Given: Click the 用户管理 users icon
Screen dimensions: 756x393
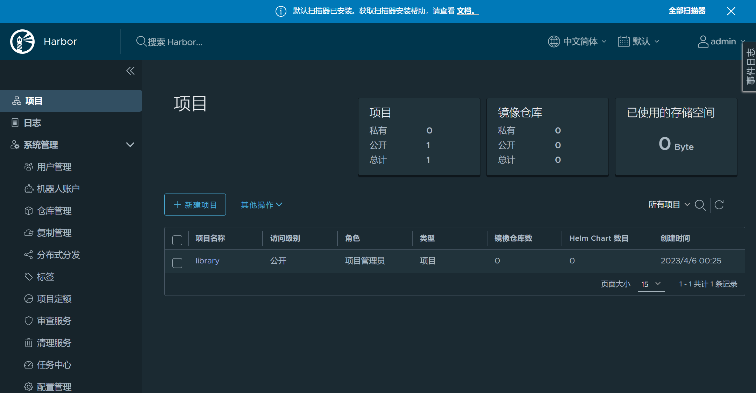Looking at the screenshot, I should point(29,167).
